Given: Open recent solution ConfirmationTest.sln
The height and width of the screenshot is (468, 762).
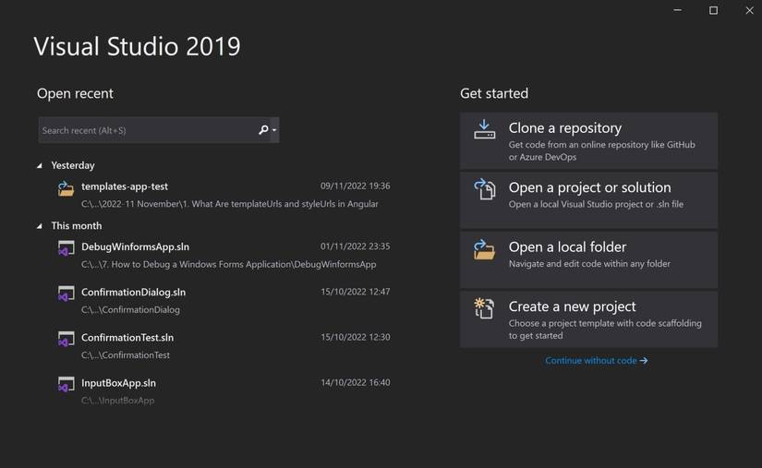Looking at the screenshot, I should coord(224,345).
